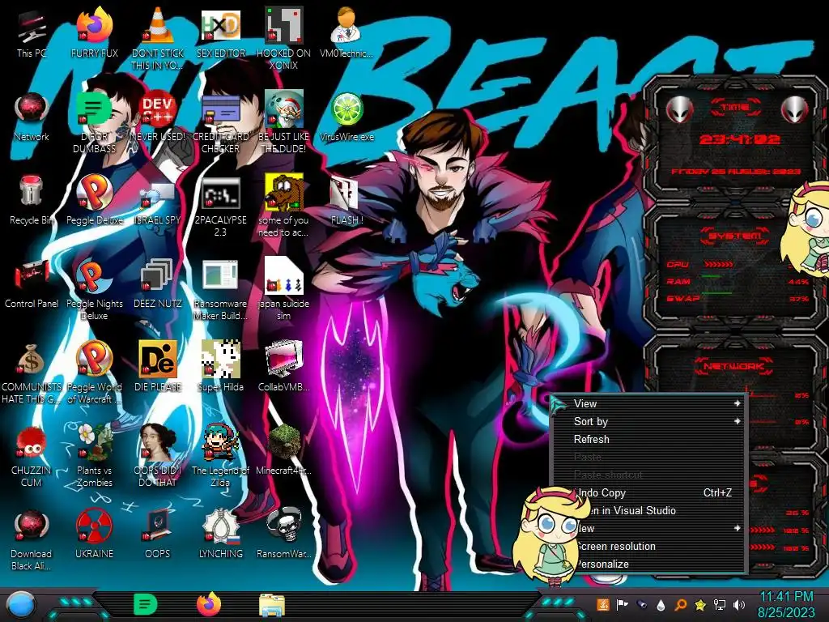The image size is (829, 622).
Task: Select the Peggle World of Warcraft shortcut
Action: (94, 373)
